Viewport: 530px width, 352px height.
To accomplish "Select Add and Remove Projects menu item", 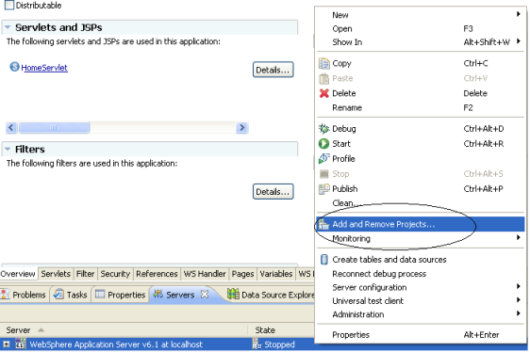I will pyautogui.click(x=421, y=224).
